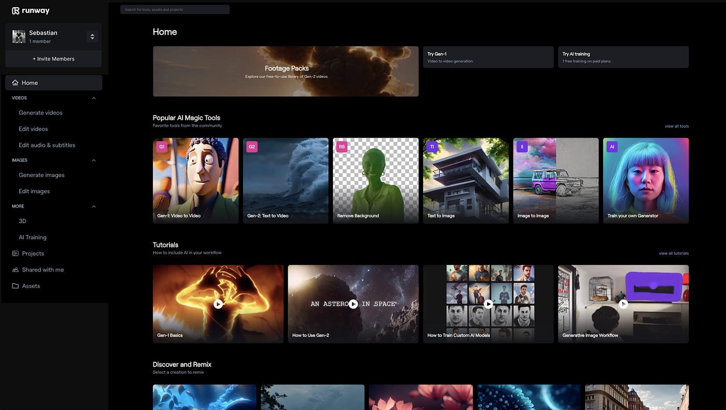Open Edit videos in the sidebar
Image resolution: width=726 pixels, height=410 pixels.
pyautogui.click(x=33, y=129)
